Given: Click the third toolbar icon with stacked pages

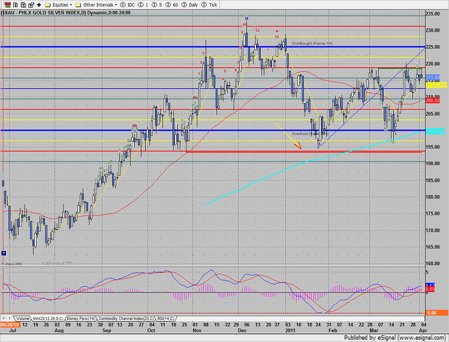Looking at the screenshot, I should [23, 5].
